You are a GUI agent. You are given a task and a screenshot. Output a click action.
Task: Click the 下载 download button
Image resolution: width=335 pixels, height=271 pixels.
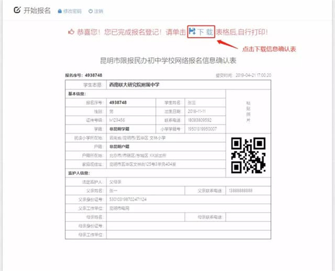tap(201, 32)
